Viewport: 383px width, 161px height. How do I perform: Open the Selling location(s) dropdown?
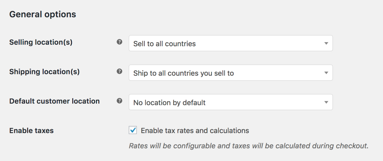(x=230, y=43)
